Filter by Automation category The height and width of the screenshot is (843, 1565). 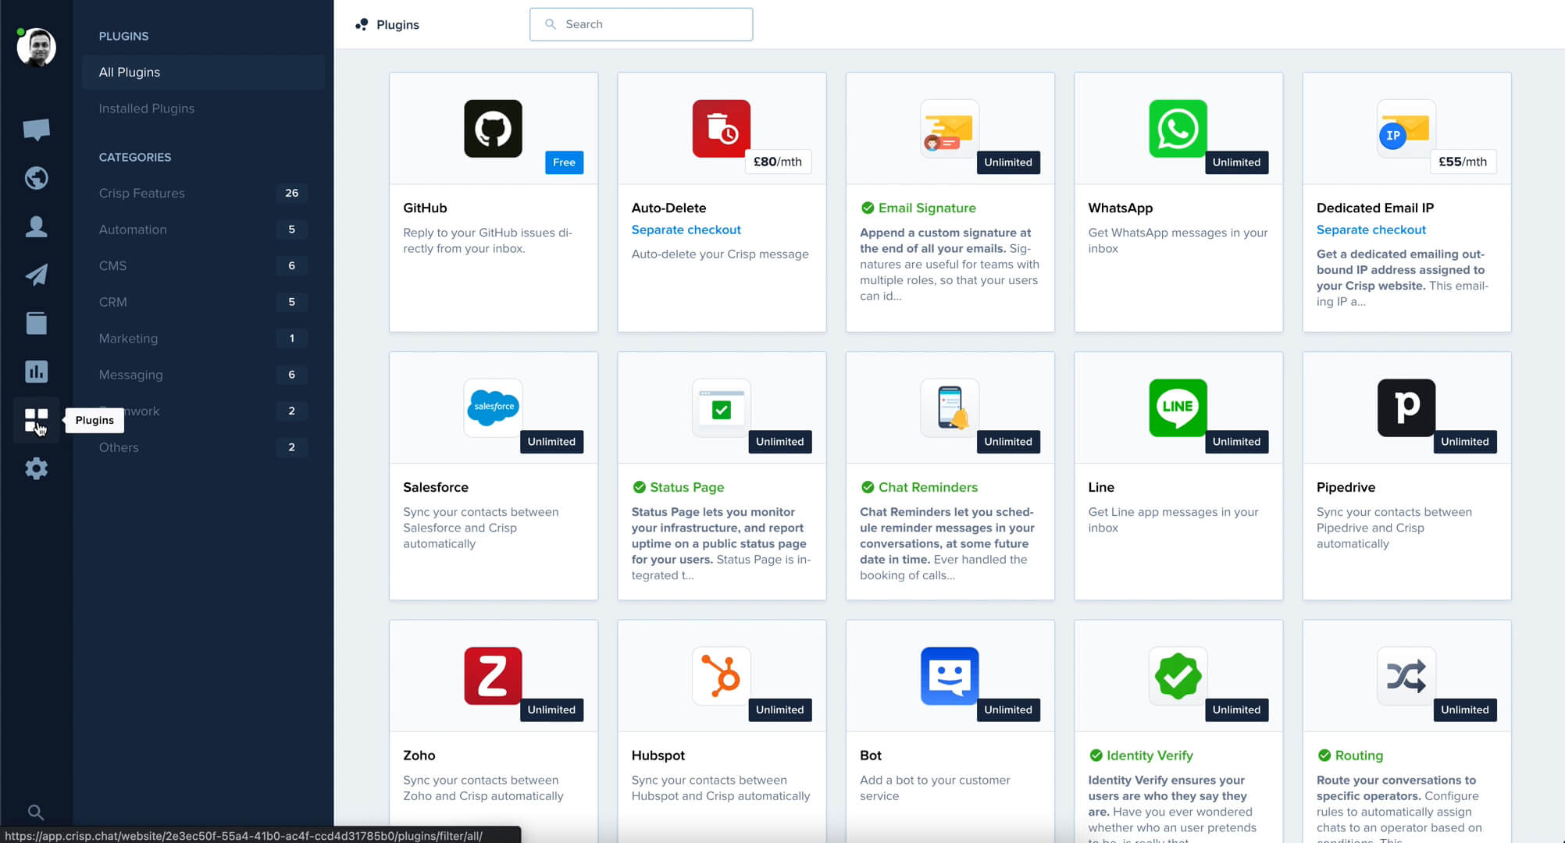point(133,229)
